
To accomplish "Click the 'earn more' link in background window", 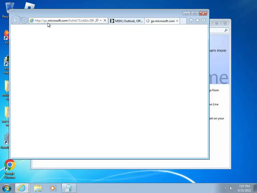I will tap(218, 51).
